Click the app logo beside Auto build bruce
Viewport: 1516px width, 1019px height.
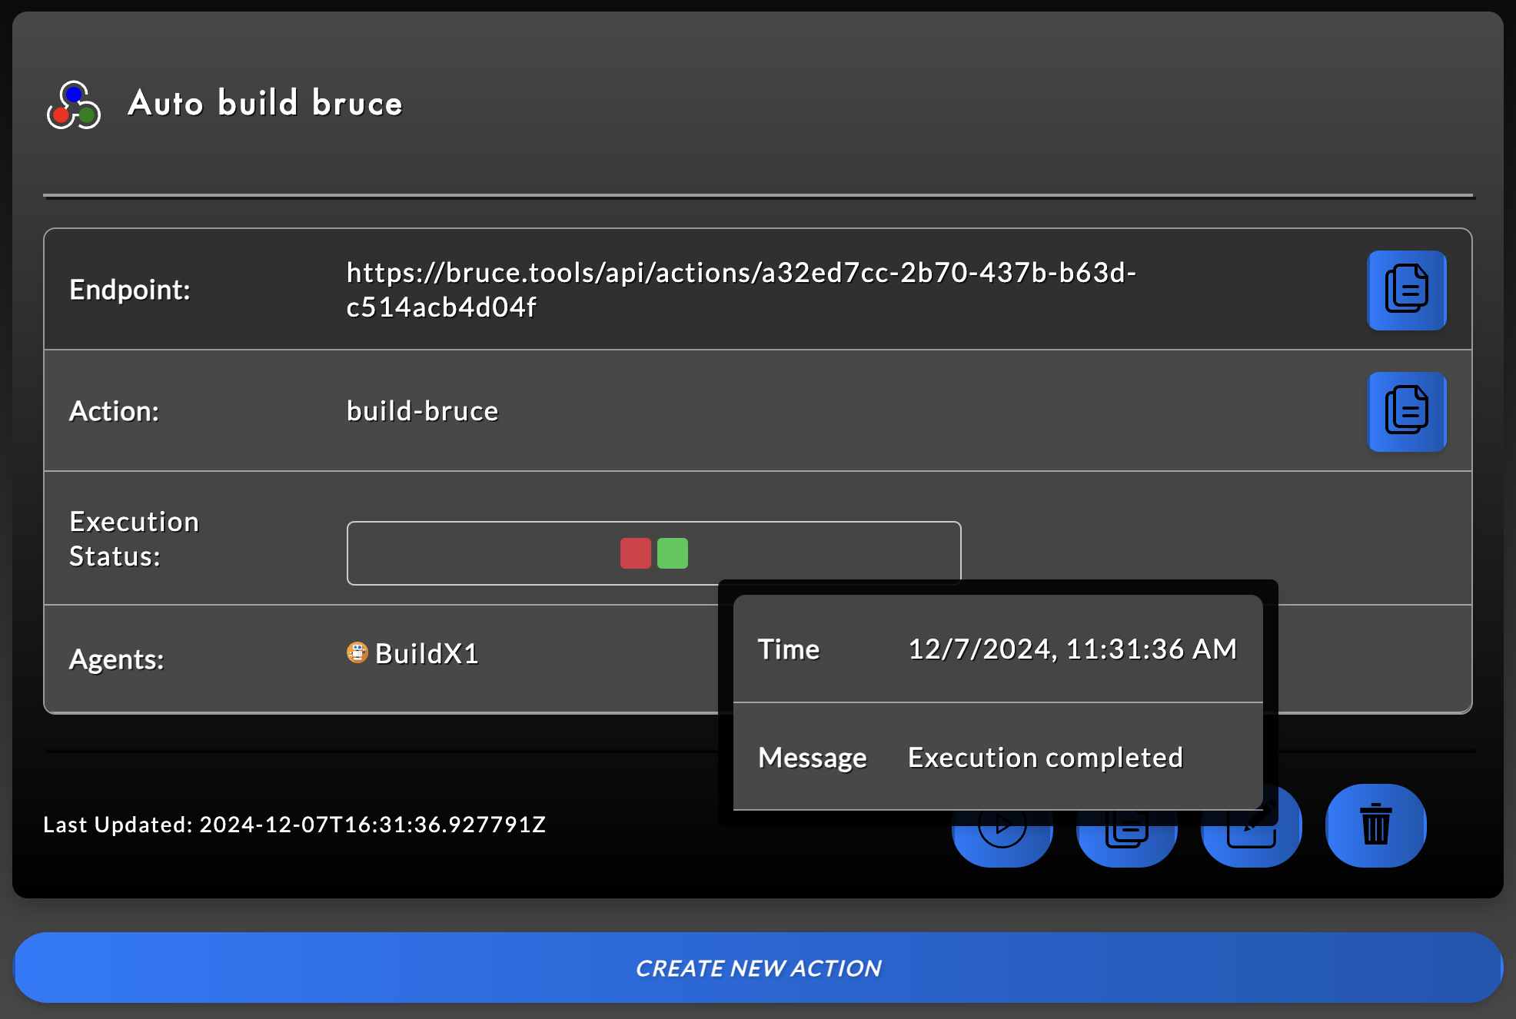tap(75, 105)
